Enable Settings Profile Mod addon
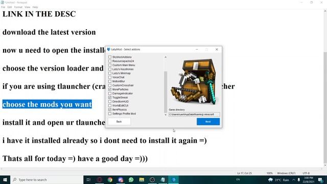The height and width of the screenshot is (184, 327). pyautogui.click(x=110, y=113)
